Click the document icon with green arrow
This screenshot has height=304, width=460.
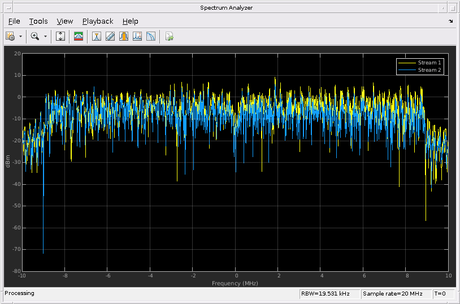coord(169,36)
